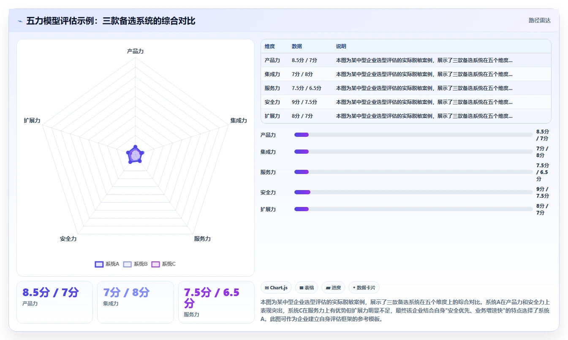The width and height of the screenshot is (568, 340).
Task: Select the Chart.js chip
Action: (276, 288)
